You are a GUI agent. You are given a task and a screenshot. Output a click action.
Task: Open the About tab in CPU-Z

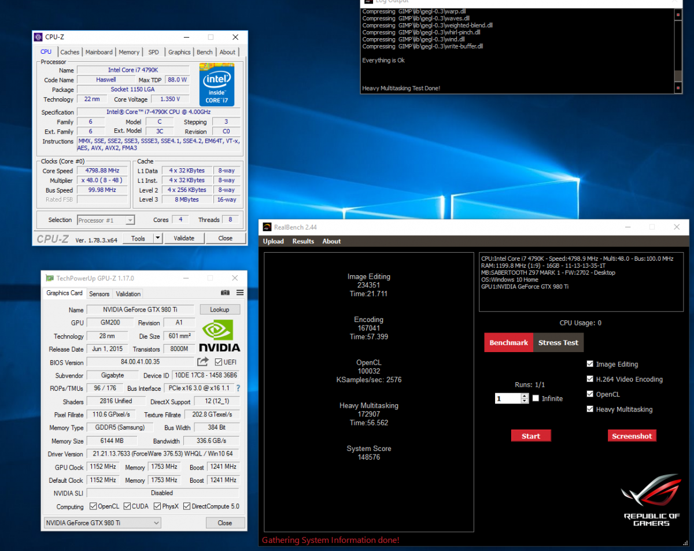(x=227, y=52)
